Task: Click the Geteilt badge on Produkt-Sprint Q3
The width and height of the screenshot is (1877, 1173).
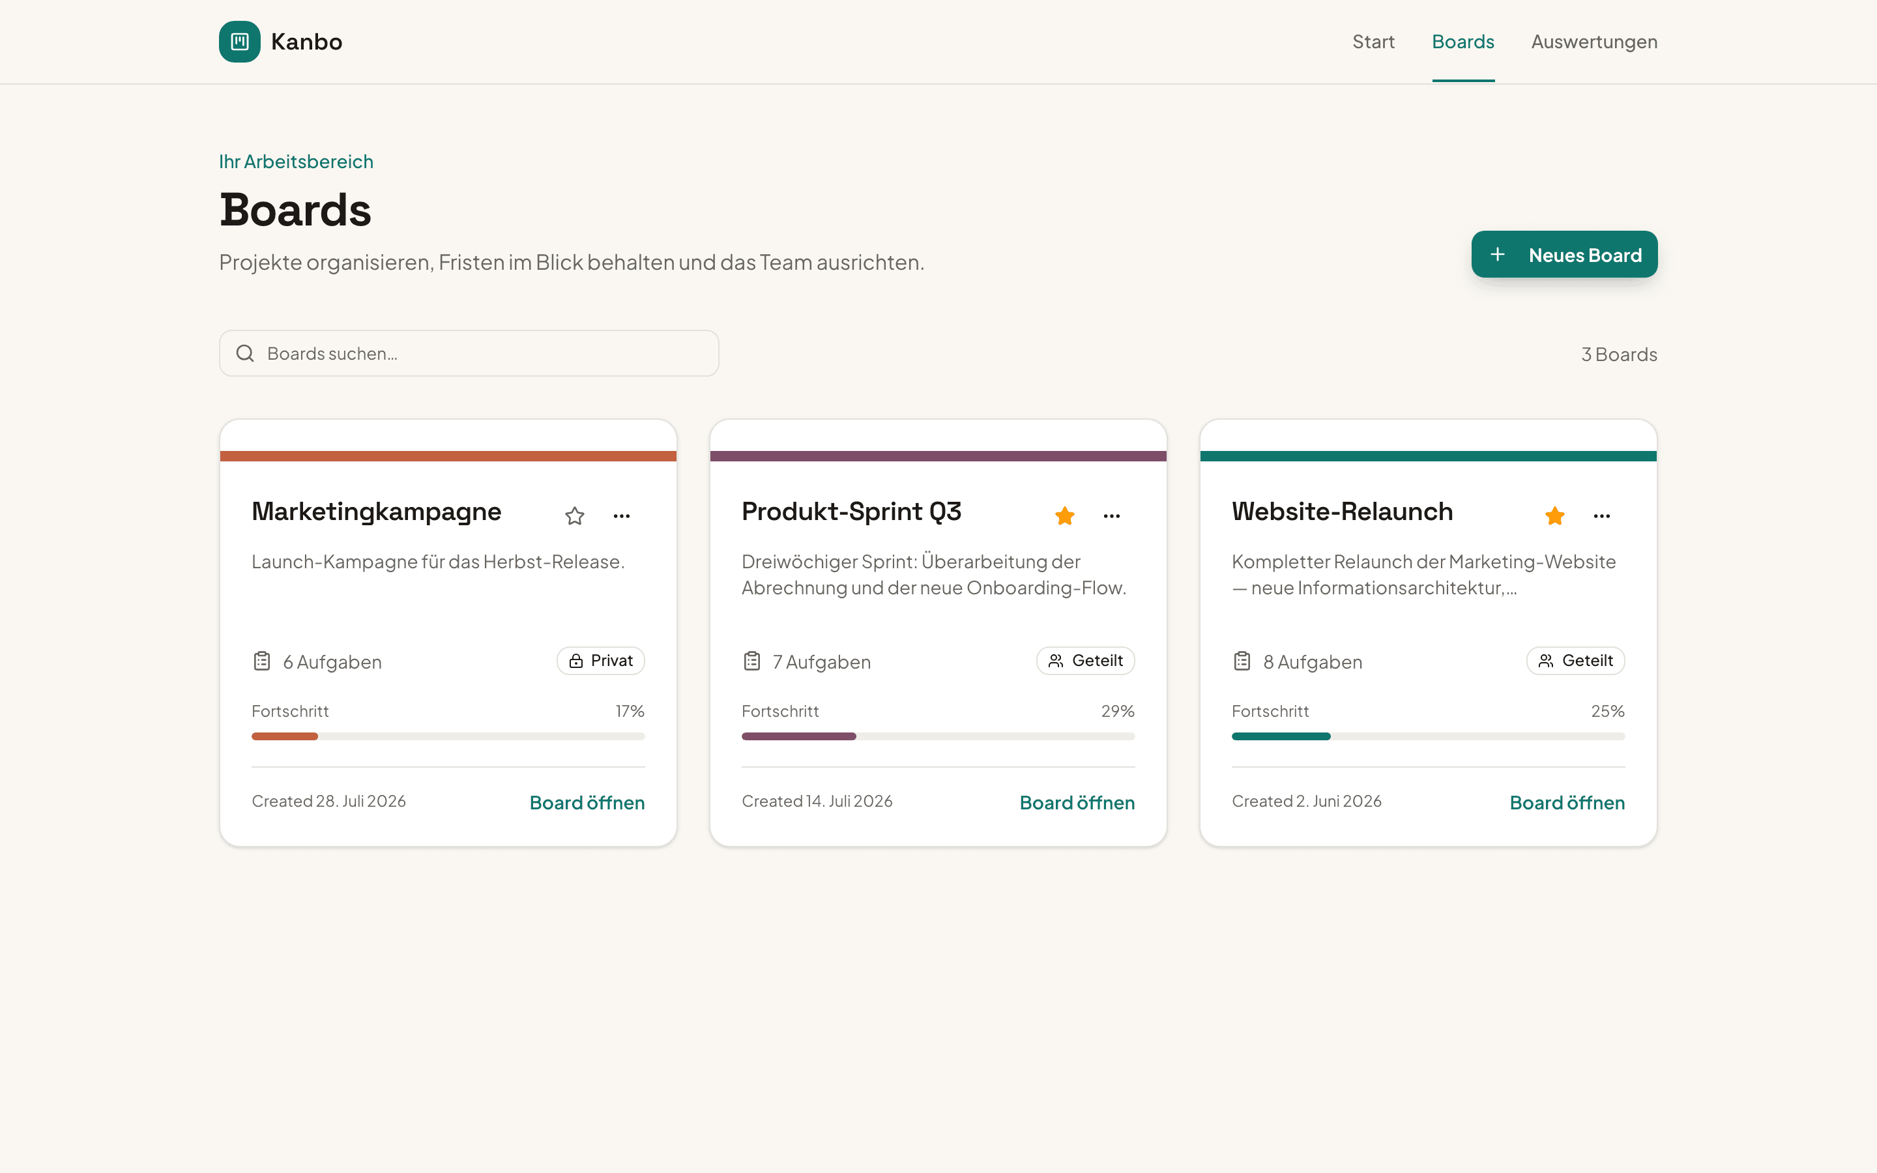Action: tap(1086, 661)
